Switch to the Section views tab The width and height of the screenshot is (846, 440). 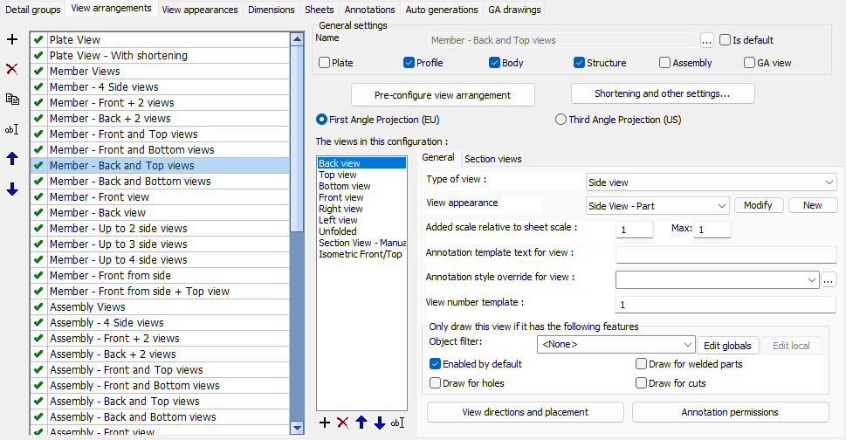tap(493, 159)
